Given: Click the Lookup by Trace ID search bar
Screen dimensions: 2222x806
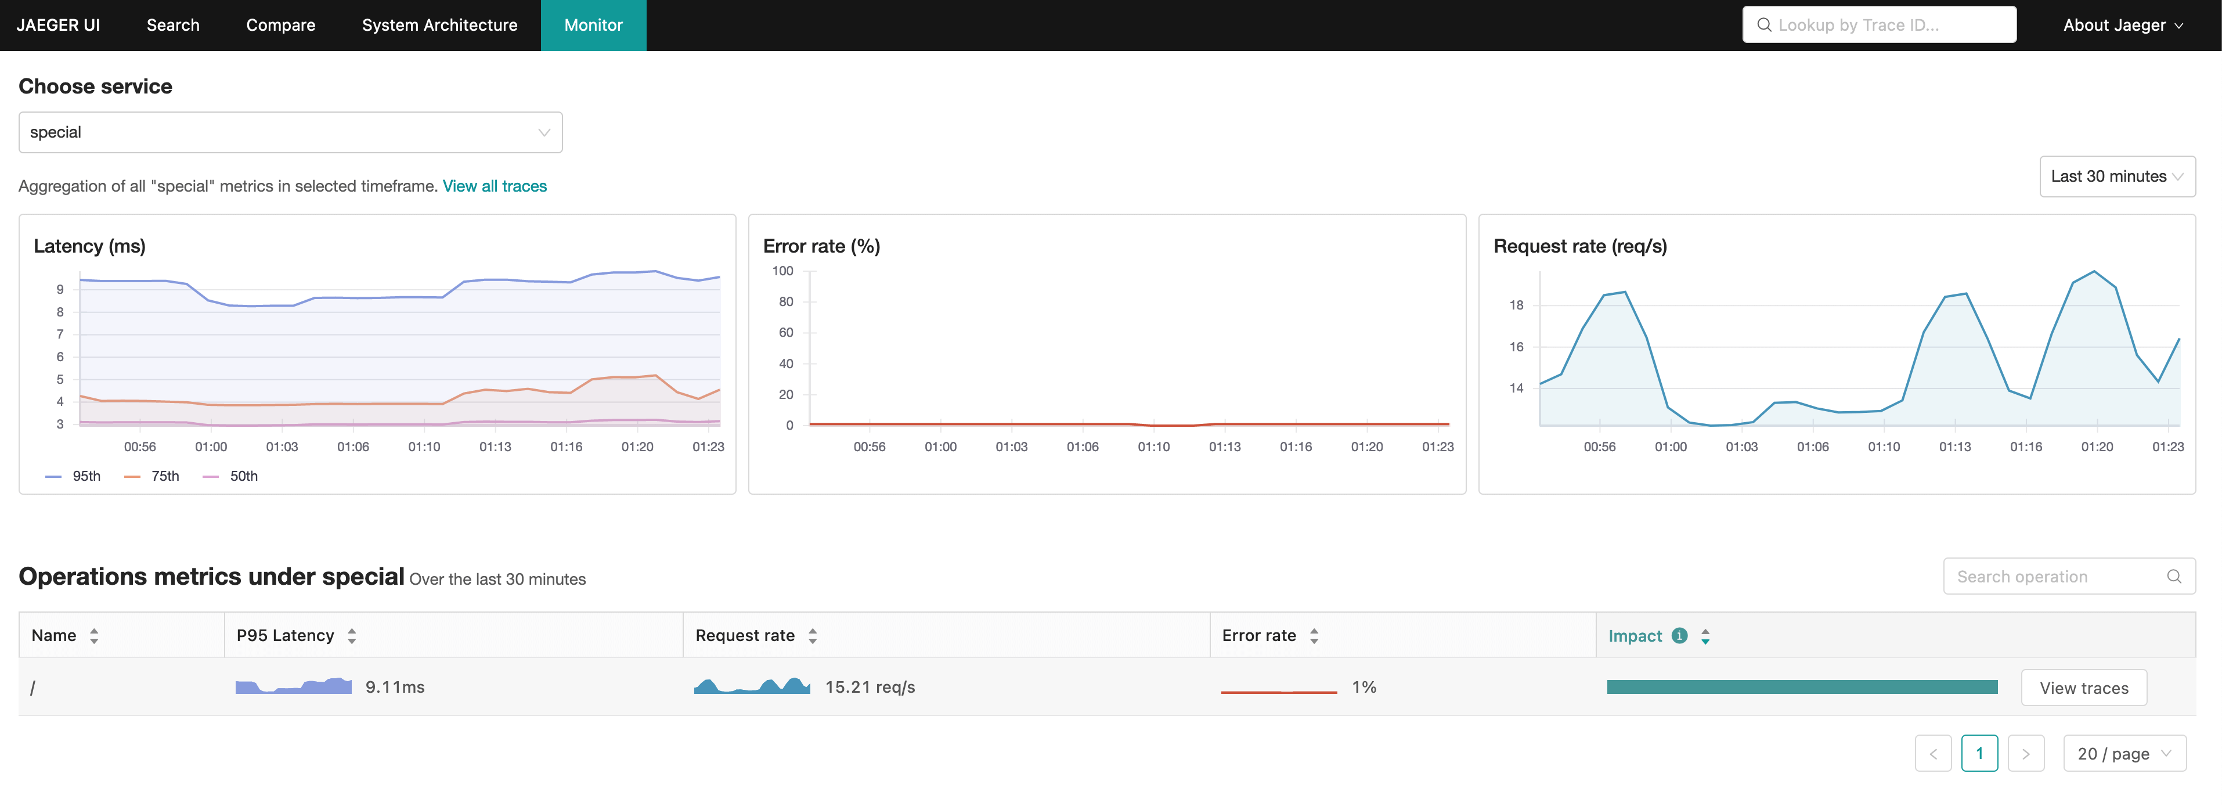Looking at the screenshot, I should [1878, 24].
